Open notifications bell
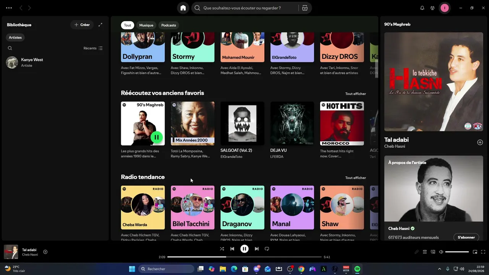Viewport: 489px width, 275px height. (x=422, y=8)
